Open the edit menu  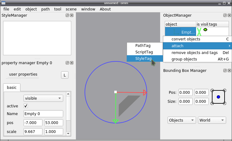pyautogui.click(x=17, y=9)
